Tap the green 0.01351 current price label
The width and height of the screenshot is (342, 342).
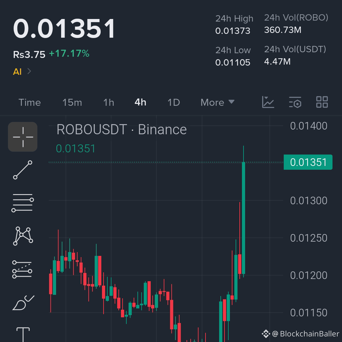[308, 162]
